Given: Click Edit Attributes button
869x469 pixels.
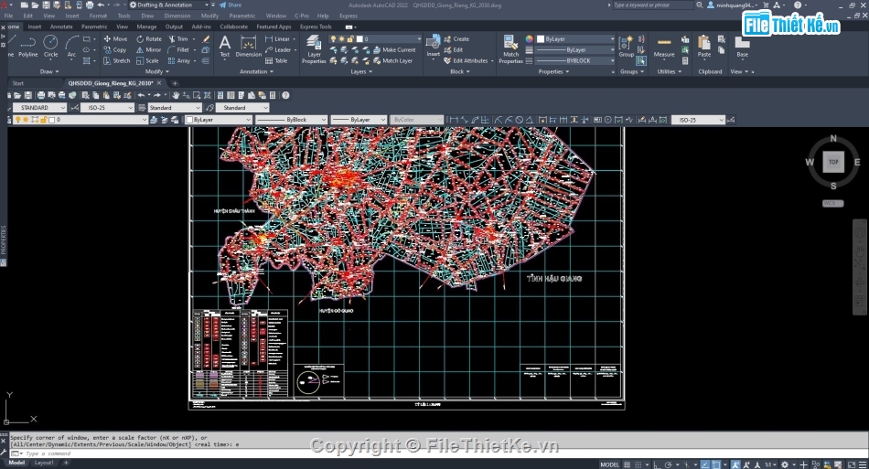Looking at the screenshot, I should [467, 61].
